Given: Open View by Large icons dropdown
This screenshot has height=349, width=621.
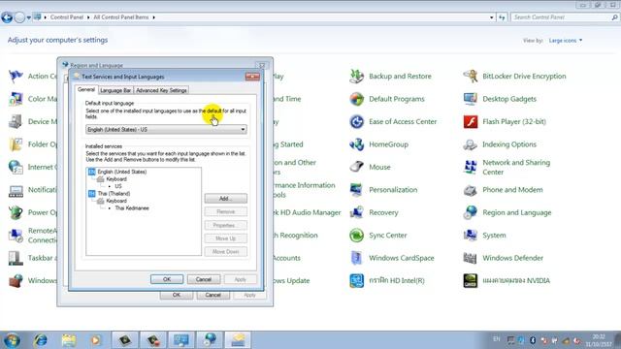Looking at the screenshot, I should pyautogui.click(x=565, y=41).
